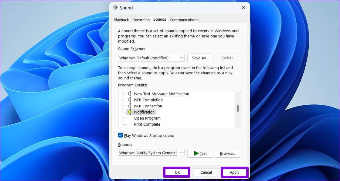Select the NFP Completion event
Viewport: 340px width, 181px height.
coord(148,100)
